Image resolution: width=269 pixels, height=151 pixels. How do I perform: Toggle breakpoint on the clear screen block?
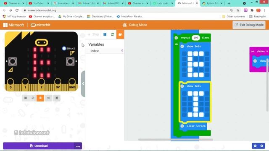point(182,126)
